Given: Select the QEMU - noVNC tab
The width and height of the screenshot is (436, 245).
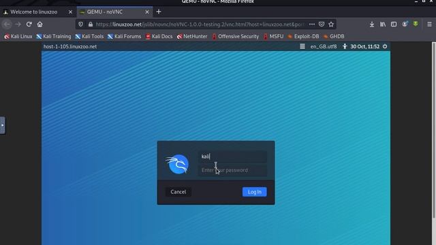Looking at the screenshot, I should [x=114, y=12].
